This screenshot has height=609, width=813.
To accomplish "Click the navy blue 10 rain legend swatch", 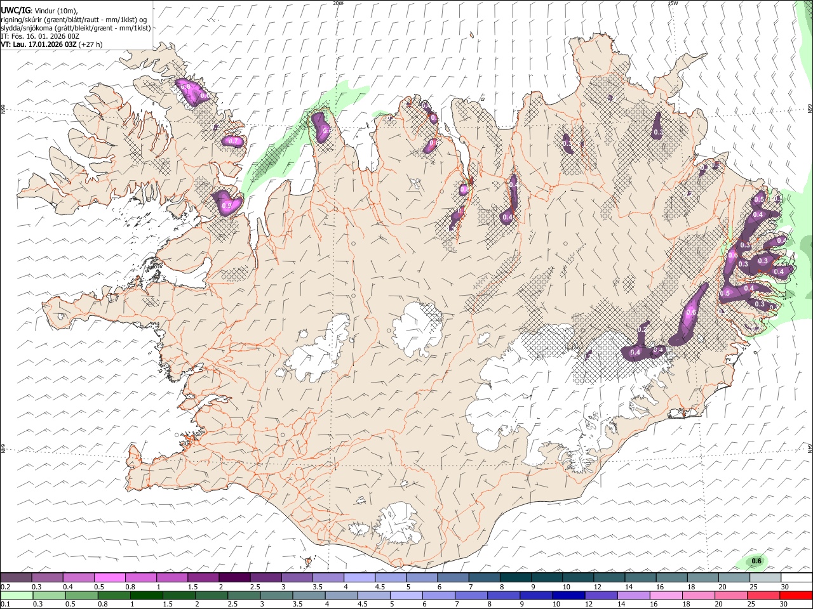I will (568, 596).
